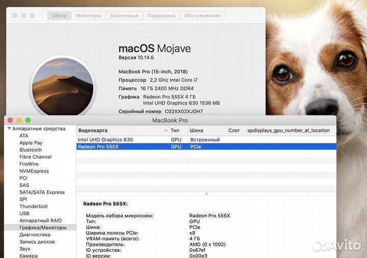Click the 2,2 GHz Intel Core i7 processor text
The image size is (367, 258).
[x=174, y=80]
